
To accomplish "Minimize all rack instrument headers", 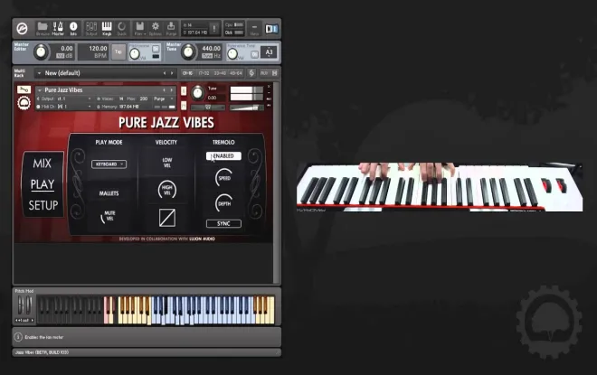I will (274, 73).
